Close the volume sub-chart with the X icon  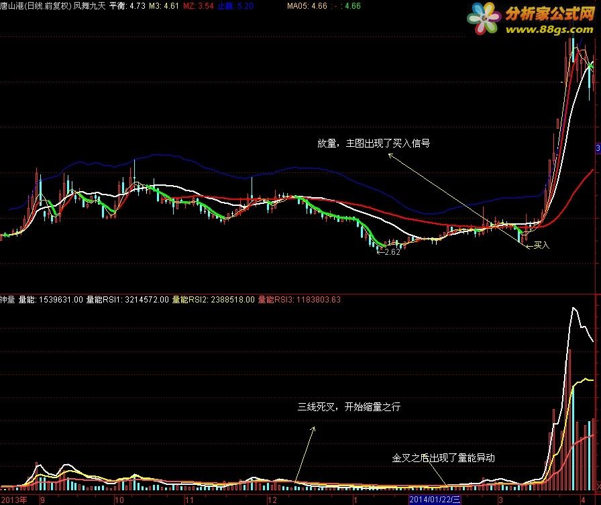click(599, 487)
